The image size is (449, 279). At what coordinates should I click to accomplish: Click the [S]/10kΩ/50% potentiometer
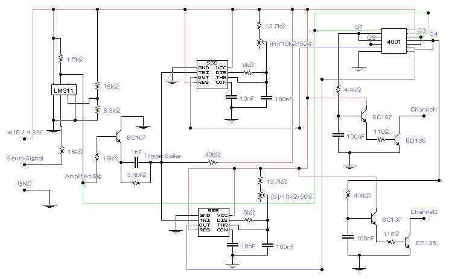tap(260, 196)
